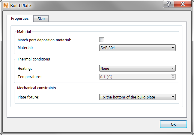Switch to the Properties tab
This screenshot has height=135, width=194.
(20, 19)
